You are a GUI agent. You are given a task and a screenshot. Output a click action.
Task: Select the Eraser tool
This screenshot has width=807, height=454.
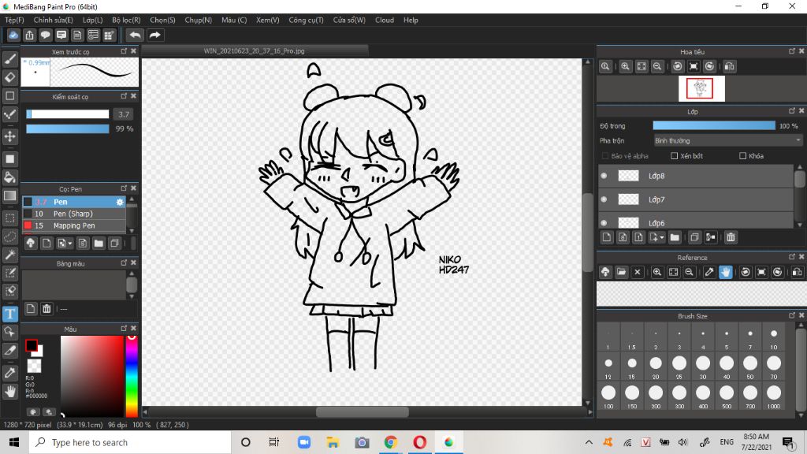9,77
